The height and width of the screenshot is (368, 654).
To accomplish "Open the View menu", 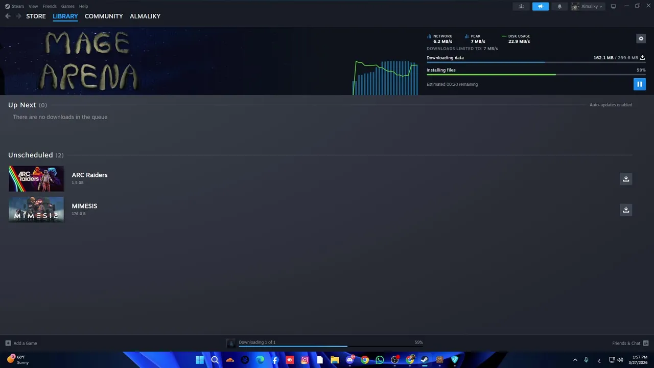I will [x=33, y=6].
